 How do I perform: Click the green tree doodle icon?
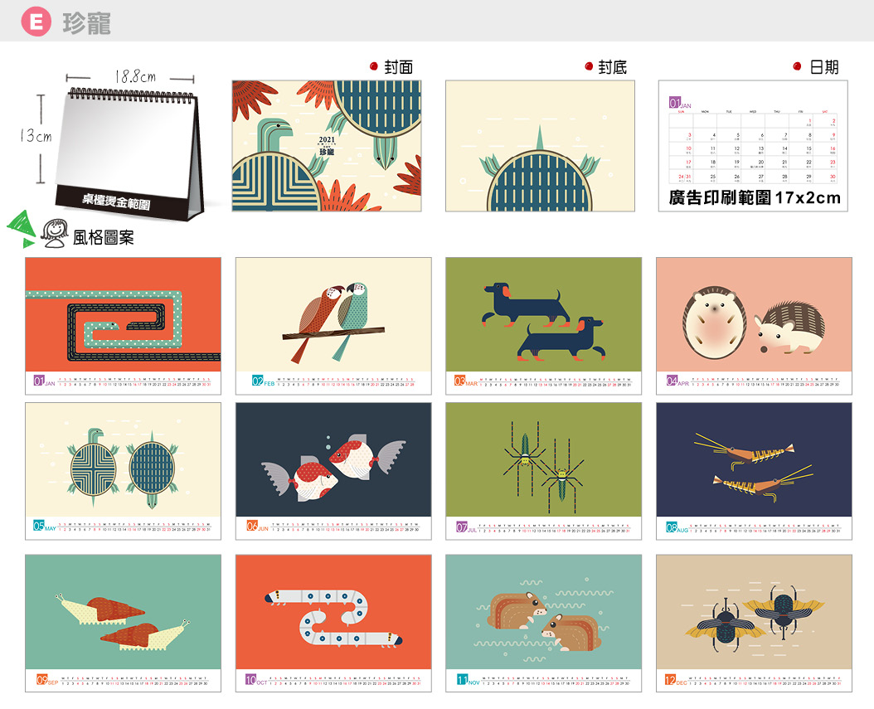(x=22, y=229)
